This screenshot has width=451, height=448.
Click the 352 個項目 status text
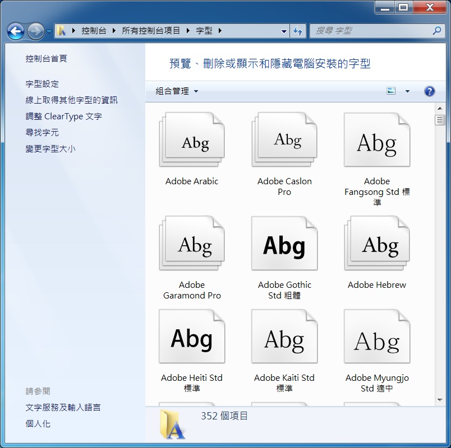click(224, 416)
